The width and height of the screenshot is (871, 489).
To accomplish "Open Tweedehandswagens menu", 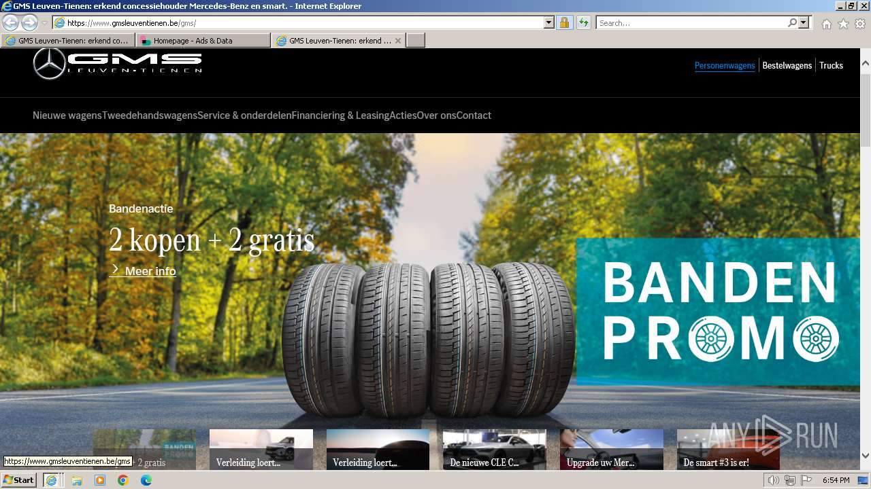I will 150,115.
